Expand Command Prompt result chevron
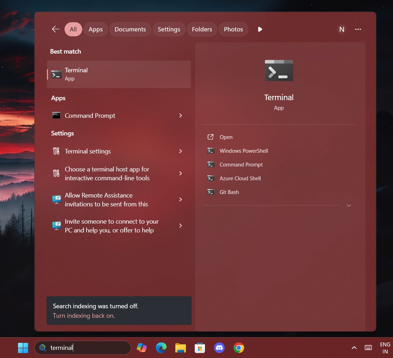 click(x=181, y=115)
